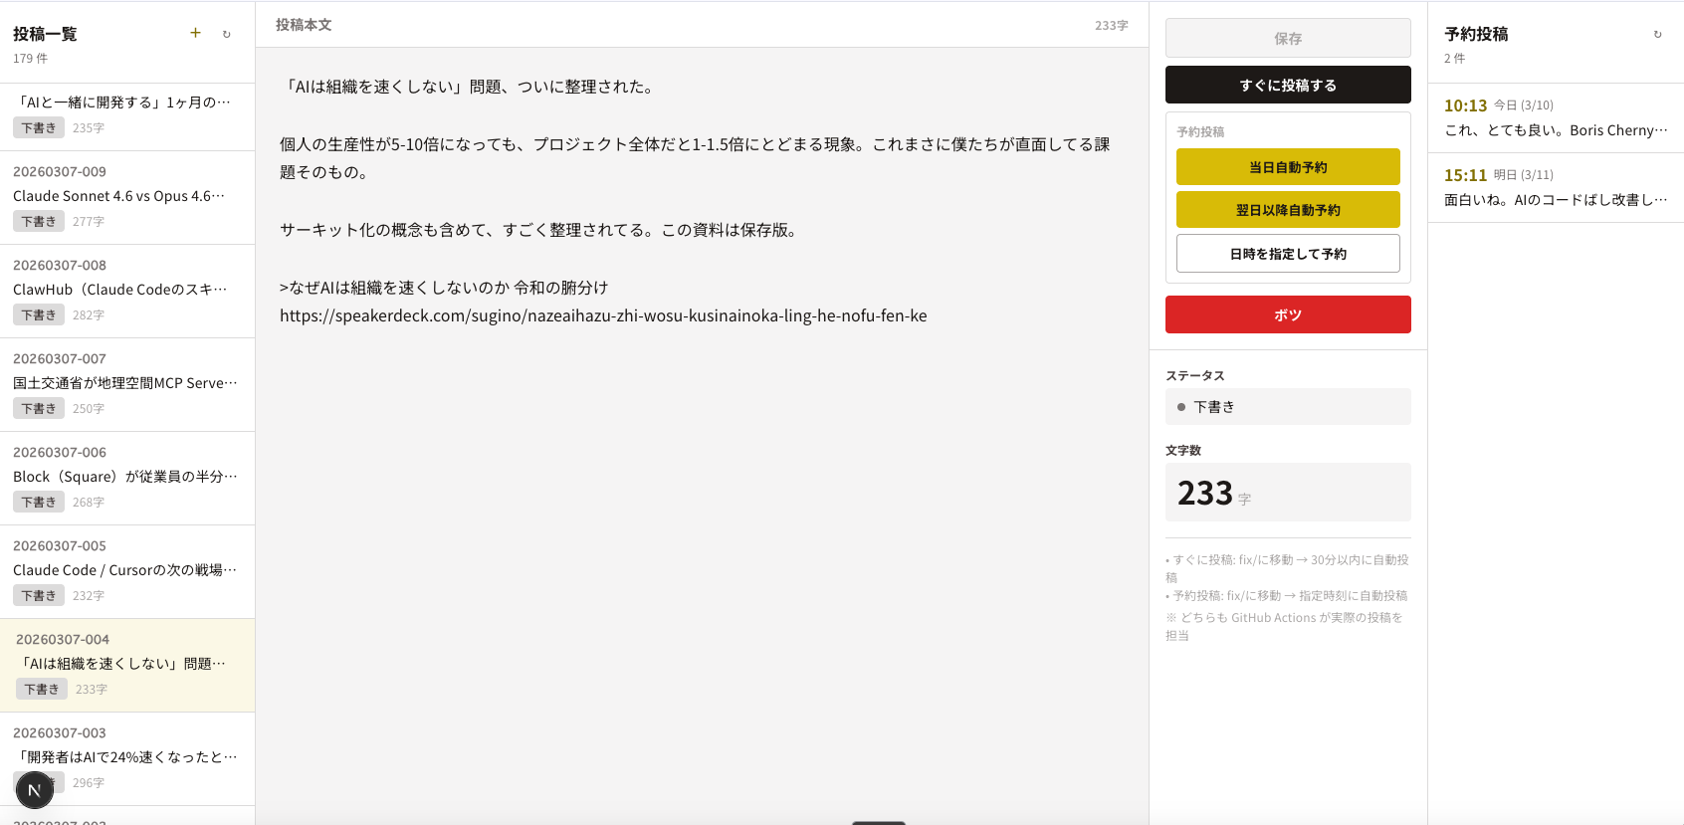
Task: Click the round N badge icon
Action: click(x=35, y=790)
